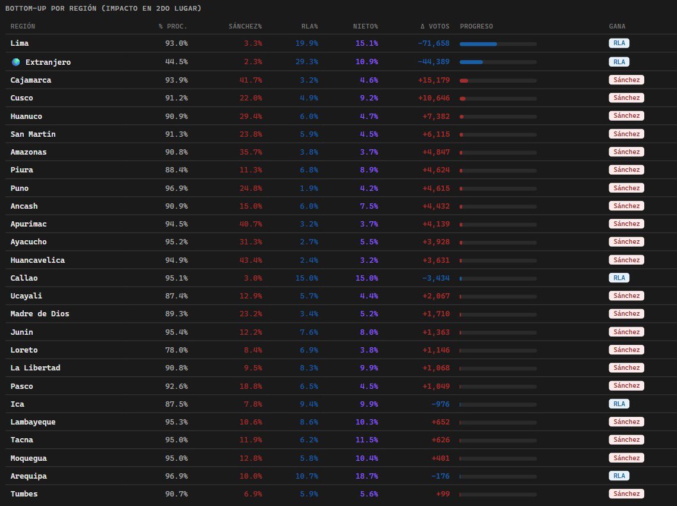
Task: Select the Callao region name
Action: click(24, 278)
